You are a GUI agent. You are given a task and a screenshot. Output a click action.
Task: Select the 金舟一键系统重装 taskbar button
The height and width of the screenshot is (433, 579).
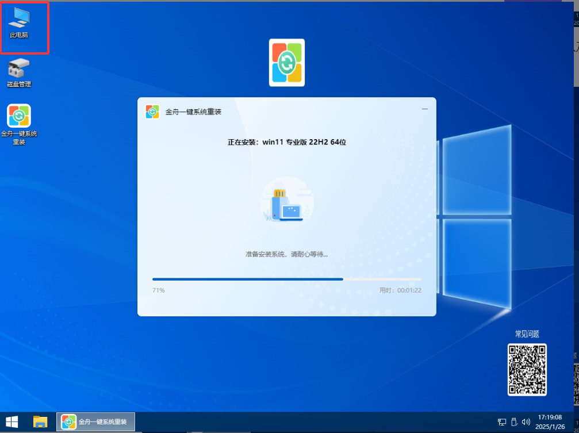tap(95, 422)
